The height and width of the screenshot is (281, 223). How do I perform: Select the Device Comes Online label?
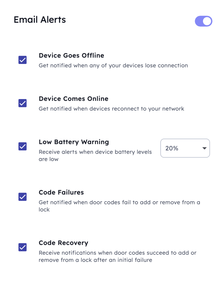[x=74, y=99]
